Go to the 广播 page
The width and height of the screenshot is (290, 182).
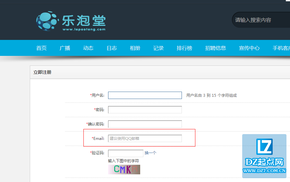[x=65, y=48]
